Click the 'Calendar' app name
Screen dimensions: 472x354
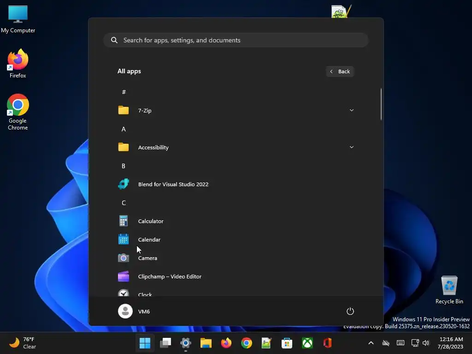(x=149, y=240)
